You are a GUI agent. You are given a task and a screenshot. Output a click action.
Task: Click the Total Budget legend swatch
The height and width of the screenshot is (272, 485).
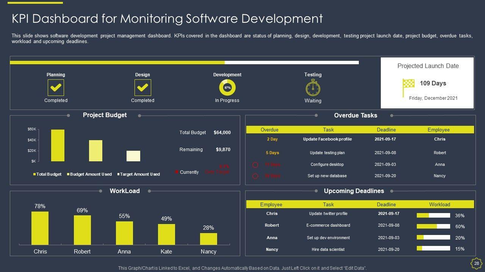pos(34,175)
